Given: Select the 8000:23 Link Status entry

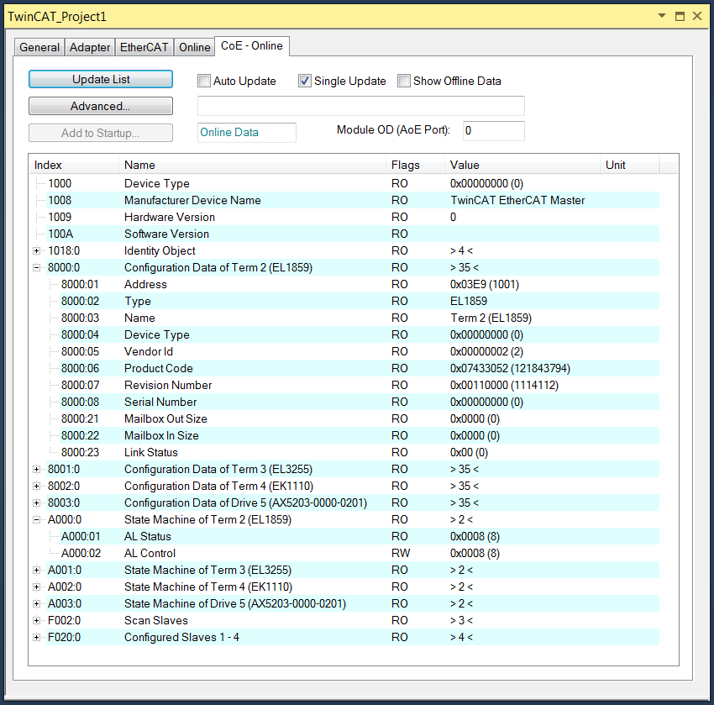Looking at the screenshot, I should point(360,453).
